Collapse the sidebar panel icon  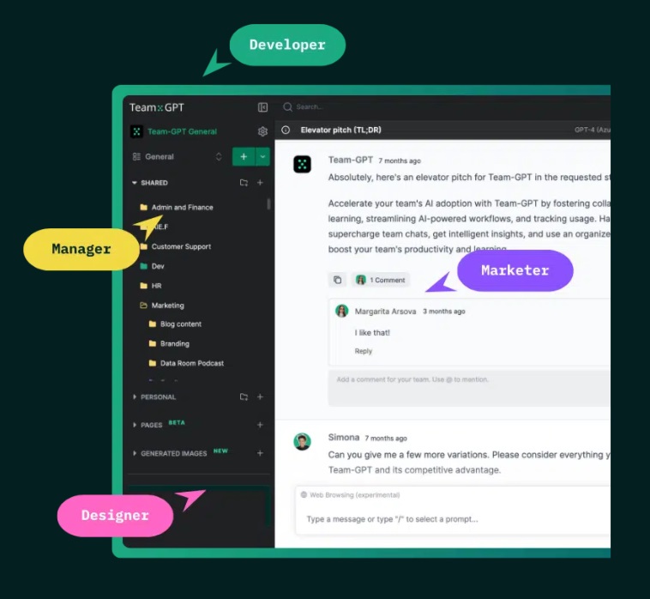click(262, 107)
